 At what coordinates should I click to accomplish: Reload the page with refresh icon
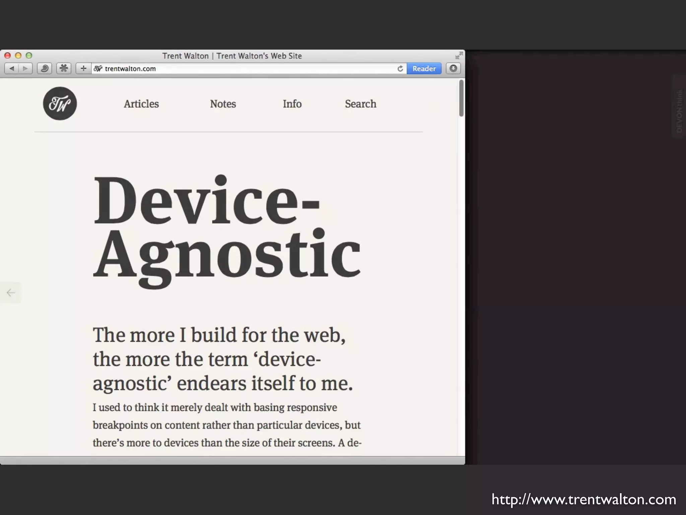[x=400, y=68]
